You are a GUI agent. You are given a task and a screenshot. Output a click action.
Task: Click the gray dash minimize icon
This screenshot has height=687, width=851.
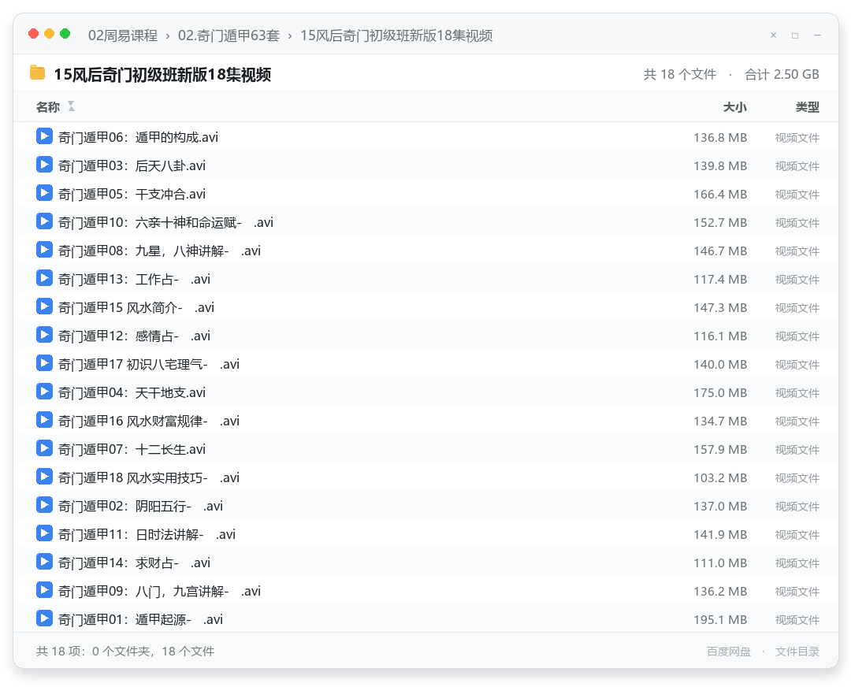click(x=817, y=35)
